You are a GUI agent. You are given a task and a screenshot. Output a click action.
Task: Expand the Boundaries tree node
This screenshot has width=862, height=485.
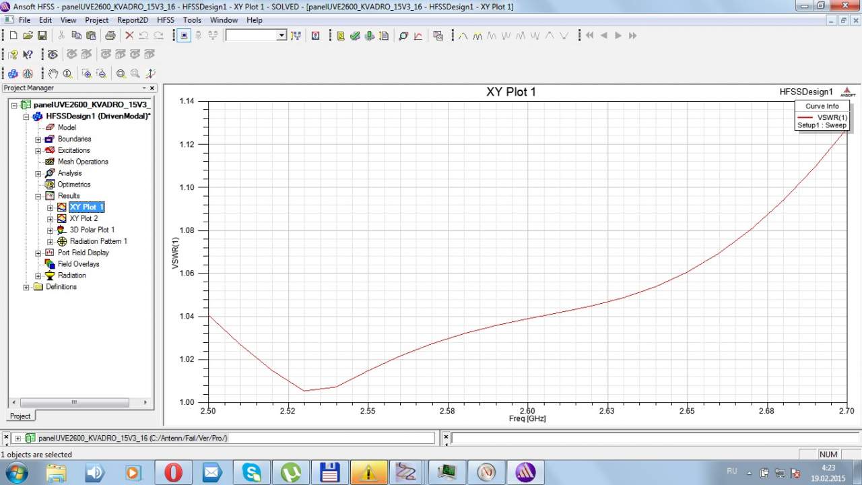pyautogui.click(x=38, y=139)
